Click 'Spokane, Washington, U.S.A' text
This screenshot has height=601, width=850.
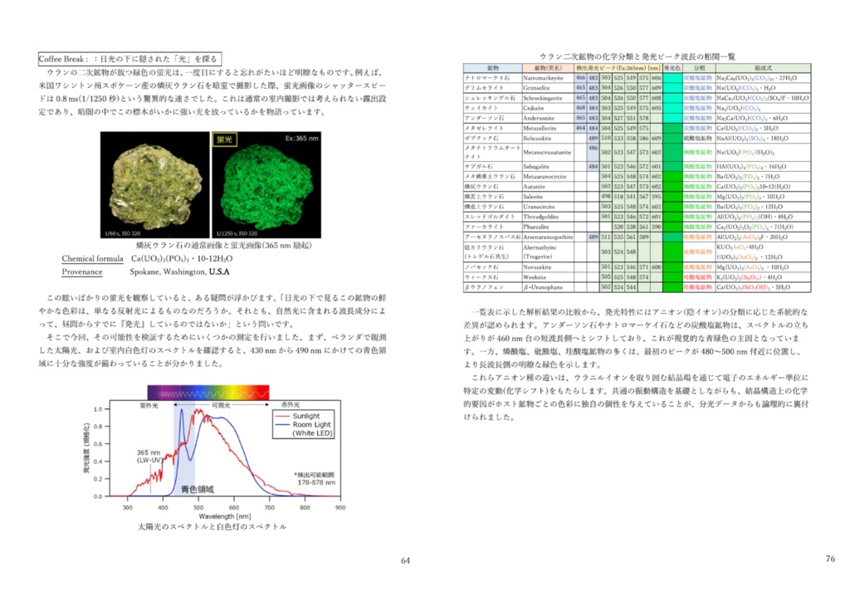(x=179, y=271)
